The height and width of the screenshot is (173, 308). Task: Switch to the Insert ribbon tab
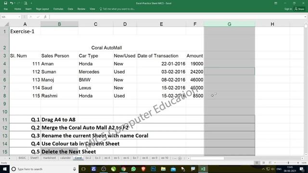pyautogui.click(x=28, y=9)
